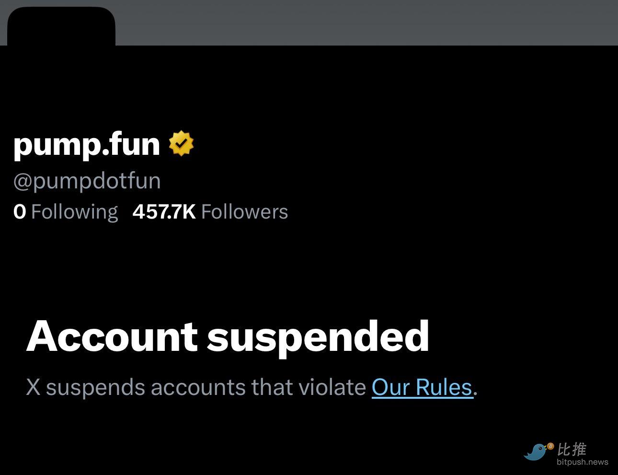Click the pump.fun display name
618x475 pixels.
click(x=85, y=145)
